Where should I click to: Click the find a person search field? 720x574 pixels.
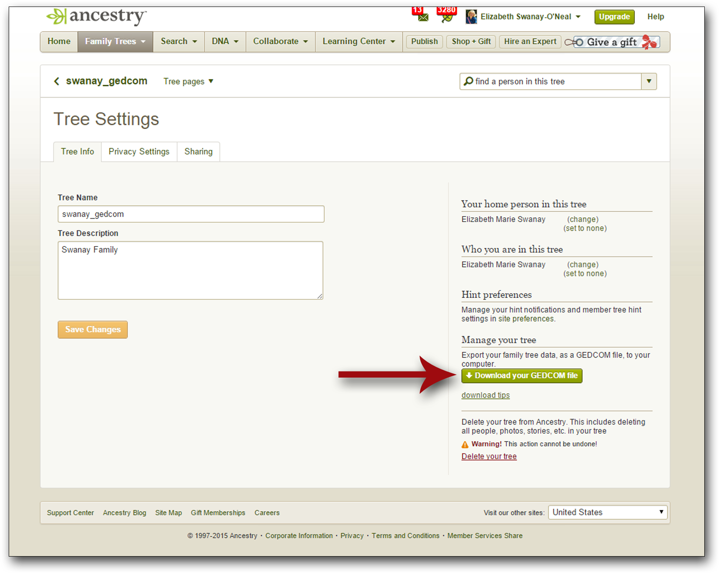click(550, 81)
